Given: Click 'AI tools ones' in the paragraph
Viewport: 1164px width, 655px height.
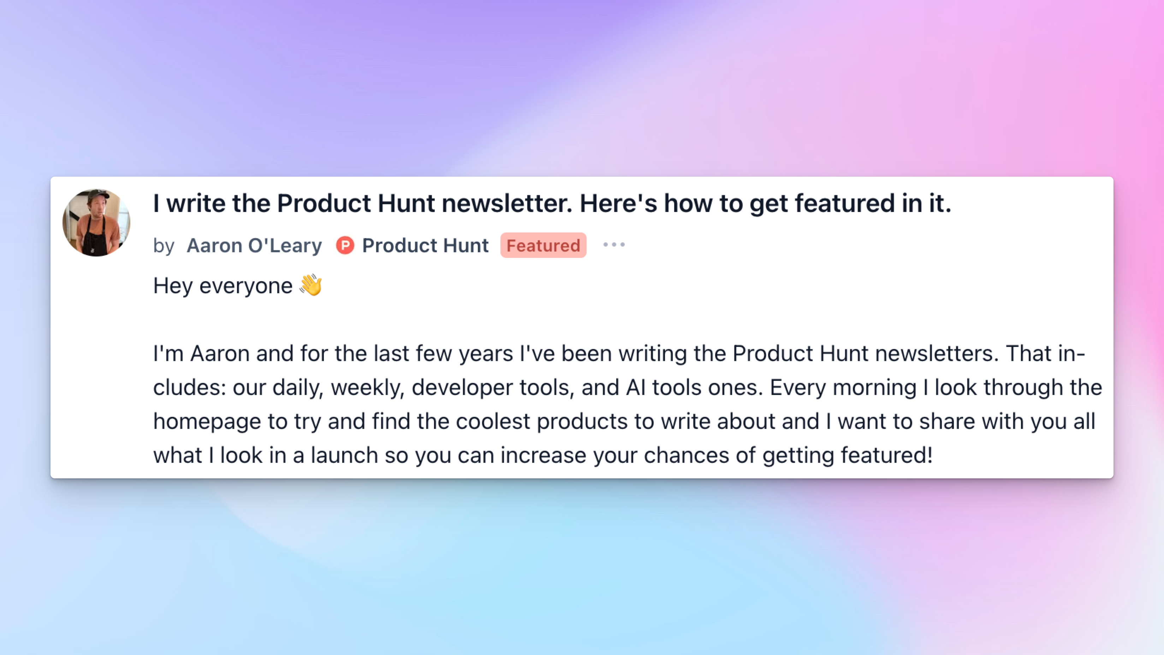Looking at the screenshot, I should pyautogui.click(x=692, y=388).
